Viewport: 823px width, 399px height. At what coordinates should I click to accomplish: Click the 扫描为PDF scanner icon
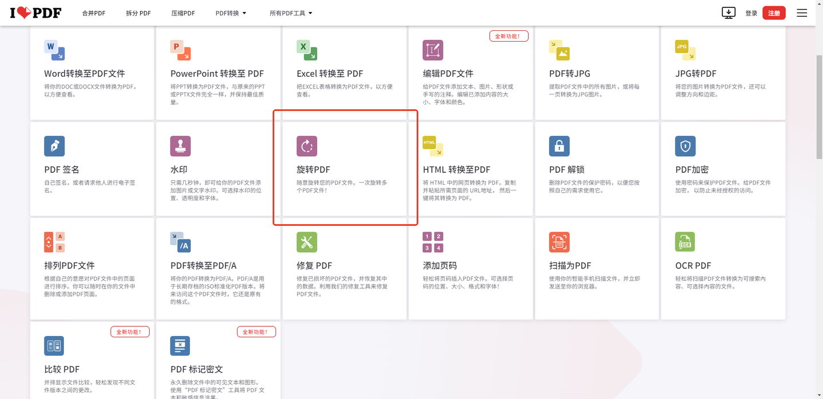point(560,242)
